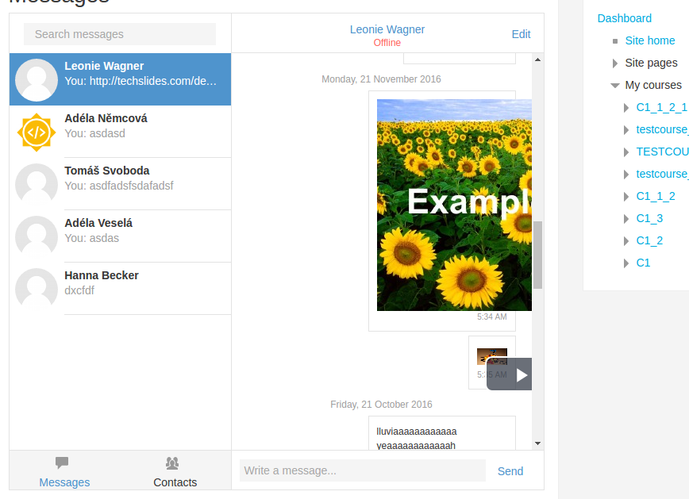Click Adéla Němcová's orange code avatar
The height and width of the screenshot is (499, 689).
pyautogui.click(x=37, y=132)
